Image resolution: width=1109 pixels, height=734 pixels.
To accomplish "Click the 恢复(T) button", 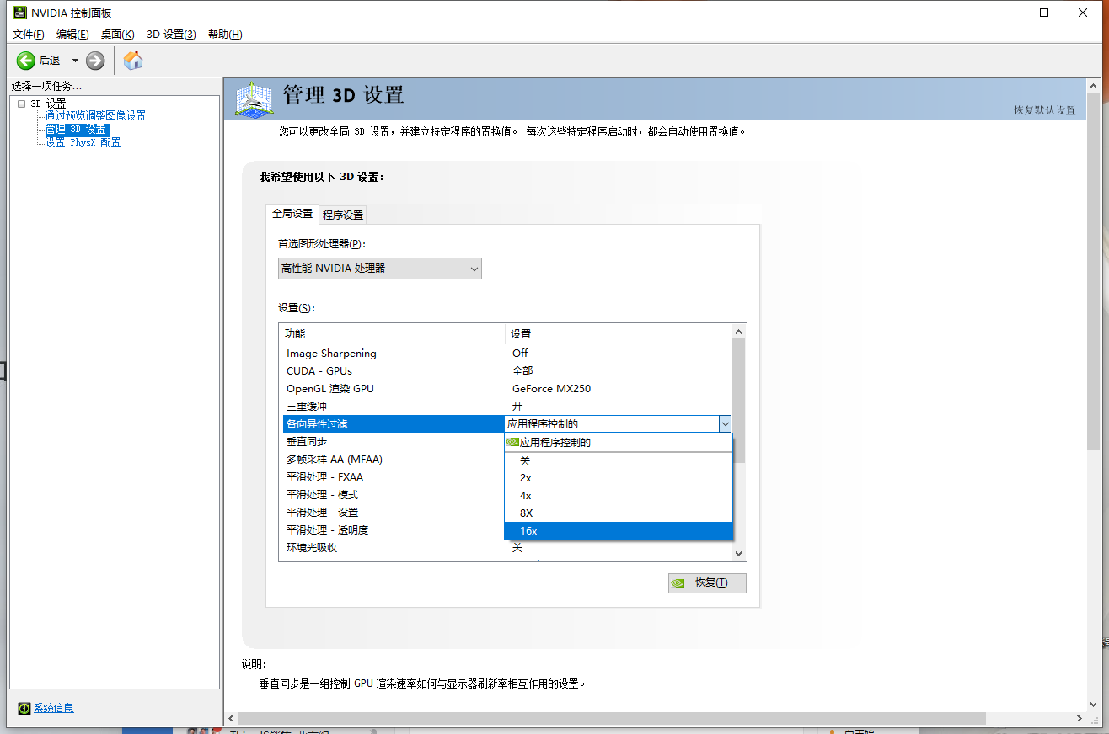I will pyautogui.click(x=707, y=582).
